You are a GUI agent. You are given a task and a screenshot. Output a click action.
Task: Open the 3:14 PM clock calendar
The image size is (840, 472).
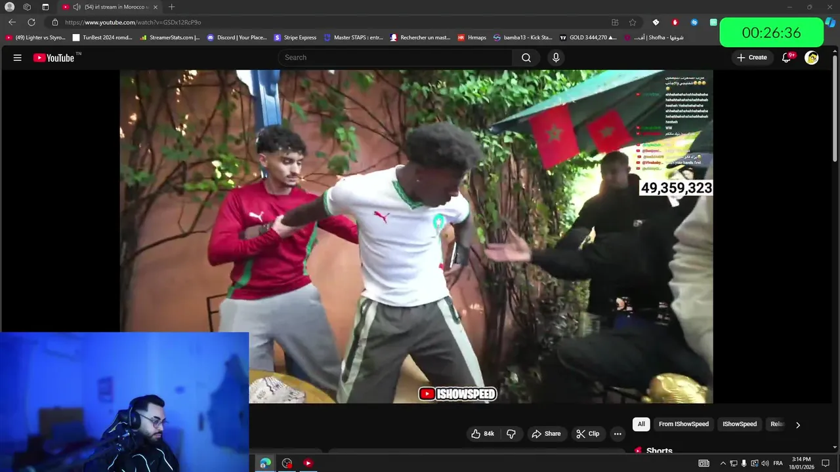[802, 463]
